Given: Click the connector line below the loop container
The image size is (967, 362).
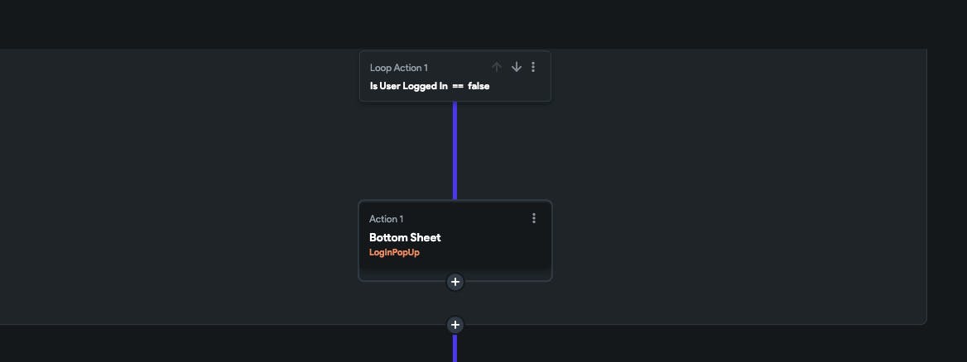Looking at the screenshot, I should (x=455, y=348).
